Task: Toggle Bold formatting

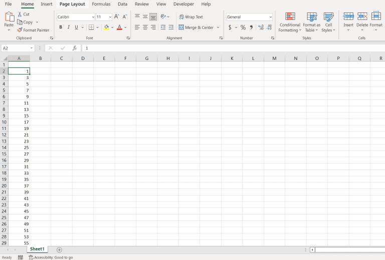Action: [x=61, y=27]
